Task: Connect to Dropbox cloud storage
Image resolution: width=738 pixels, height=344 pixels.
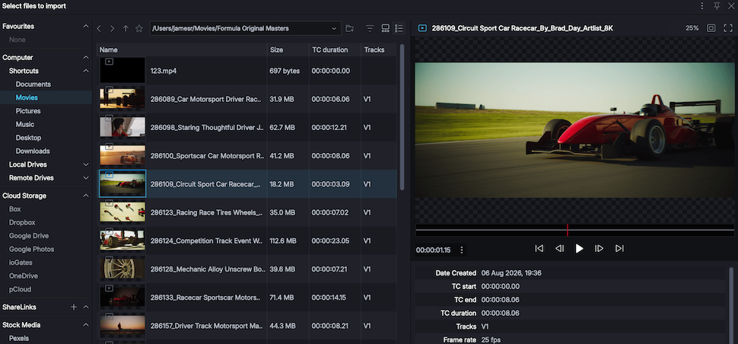Action: pos(22,222)
